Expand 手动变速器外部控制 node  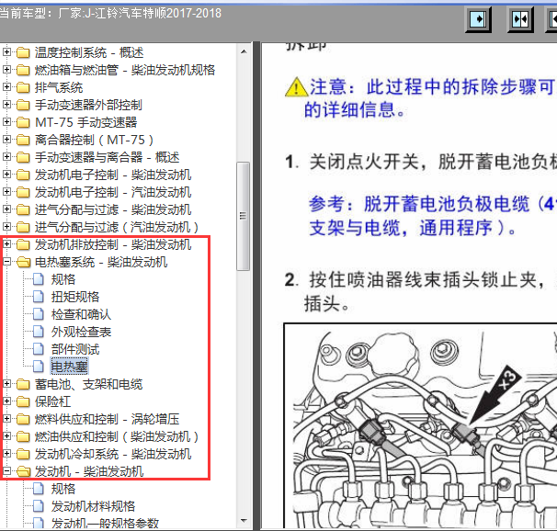click(6, 105)
